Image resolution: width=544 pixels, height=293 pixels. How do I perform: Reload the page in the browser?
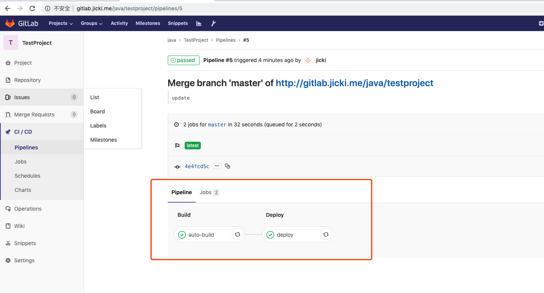(x=32, y=8)
